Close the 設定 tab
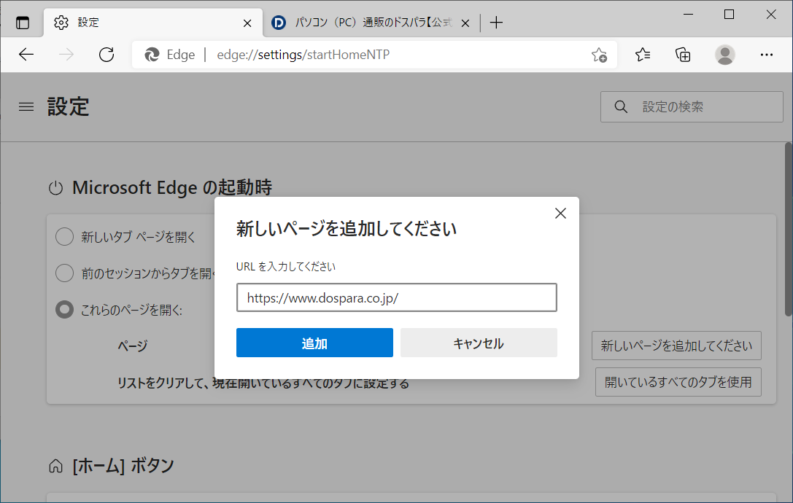The width and height of the screenshot is (793, 503). point(247,23)
